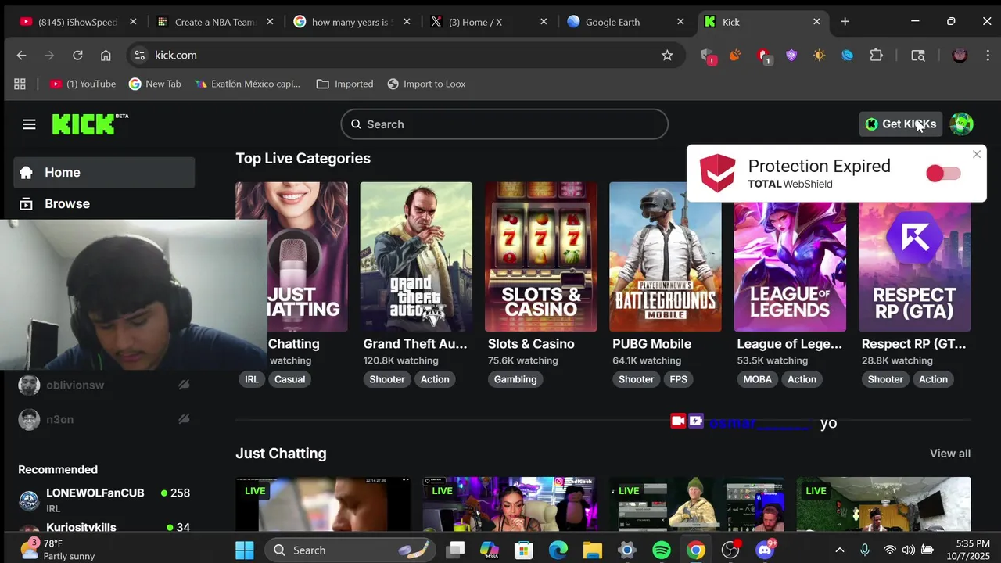Click the home icon in Chrome toolbar
Screen dimensions: 1001x563
(x=106, y=55)
